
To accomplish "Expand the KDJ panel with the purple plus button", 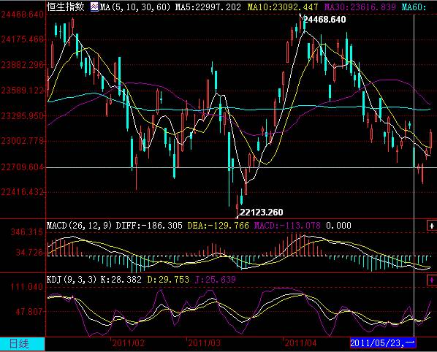I will coord(432,280).
